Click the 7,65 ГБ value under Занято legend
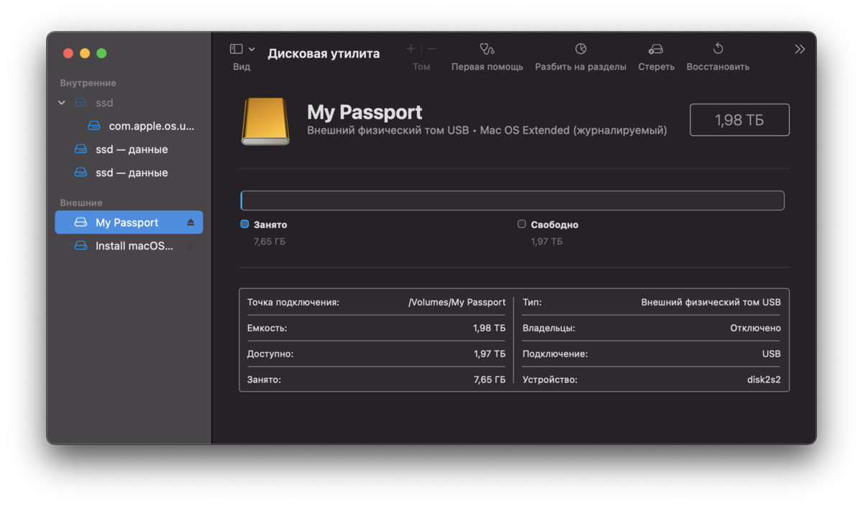 point(270,241)
